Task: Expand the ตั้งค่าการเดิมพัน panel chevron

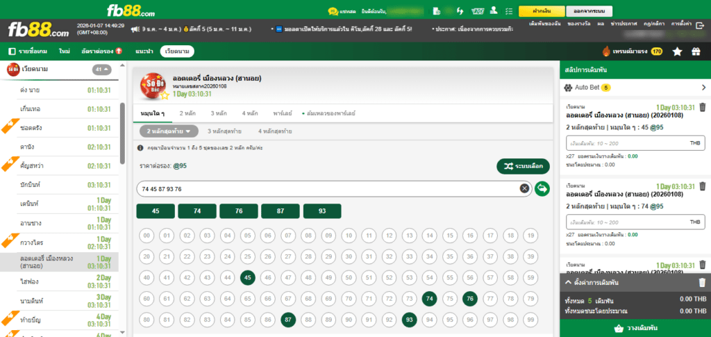Action: tap(568, 283)
